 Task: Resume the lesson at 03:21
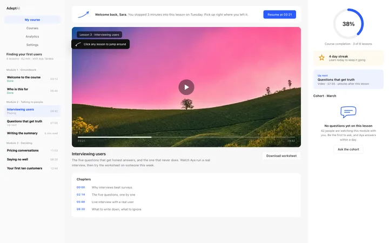tap(279, 15)
